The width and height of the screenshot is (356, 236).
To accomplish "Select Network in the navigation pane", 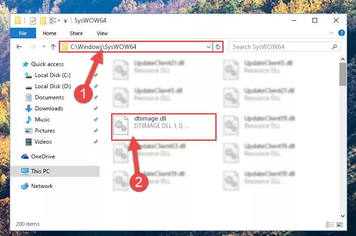I will point(37,186).
